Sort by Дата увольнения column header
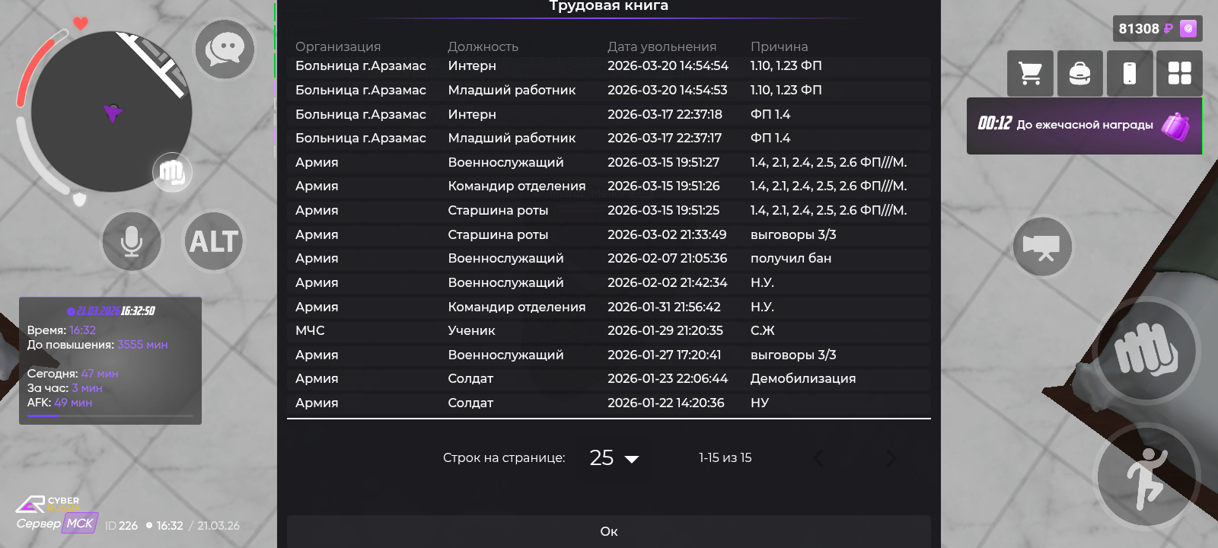The height and width of the screenshot is (548, 1218). (x=662, y=46)
